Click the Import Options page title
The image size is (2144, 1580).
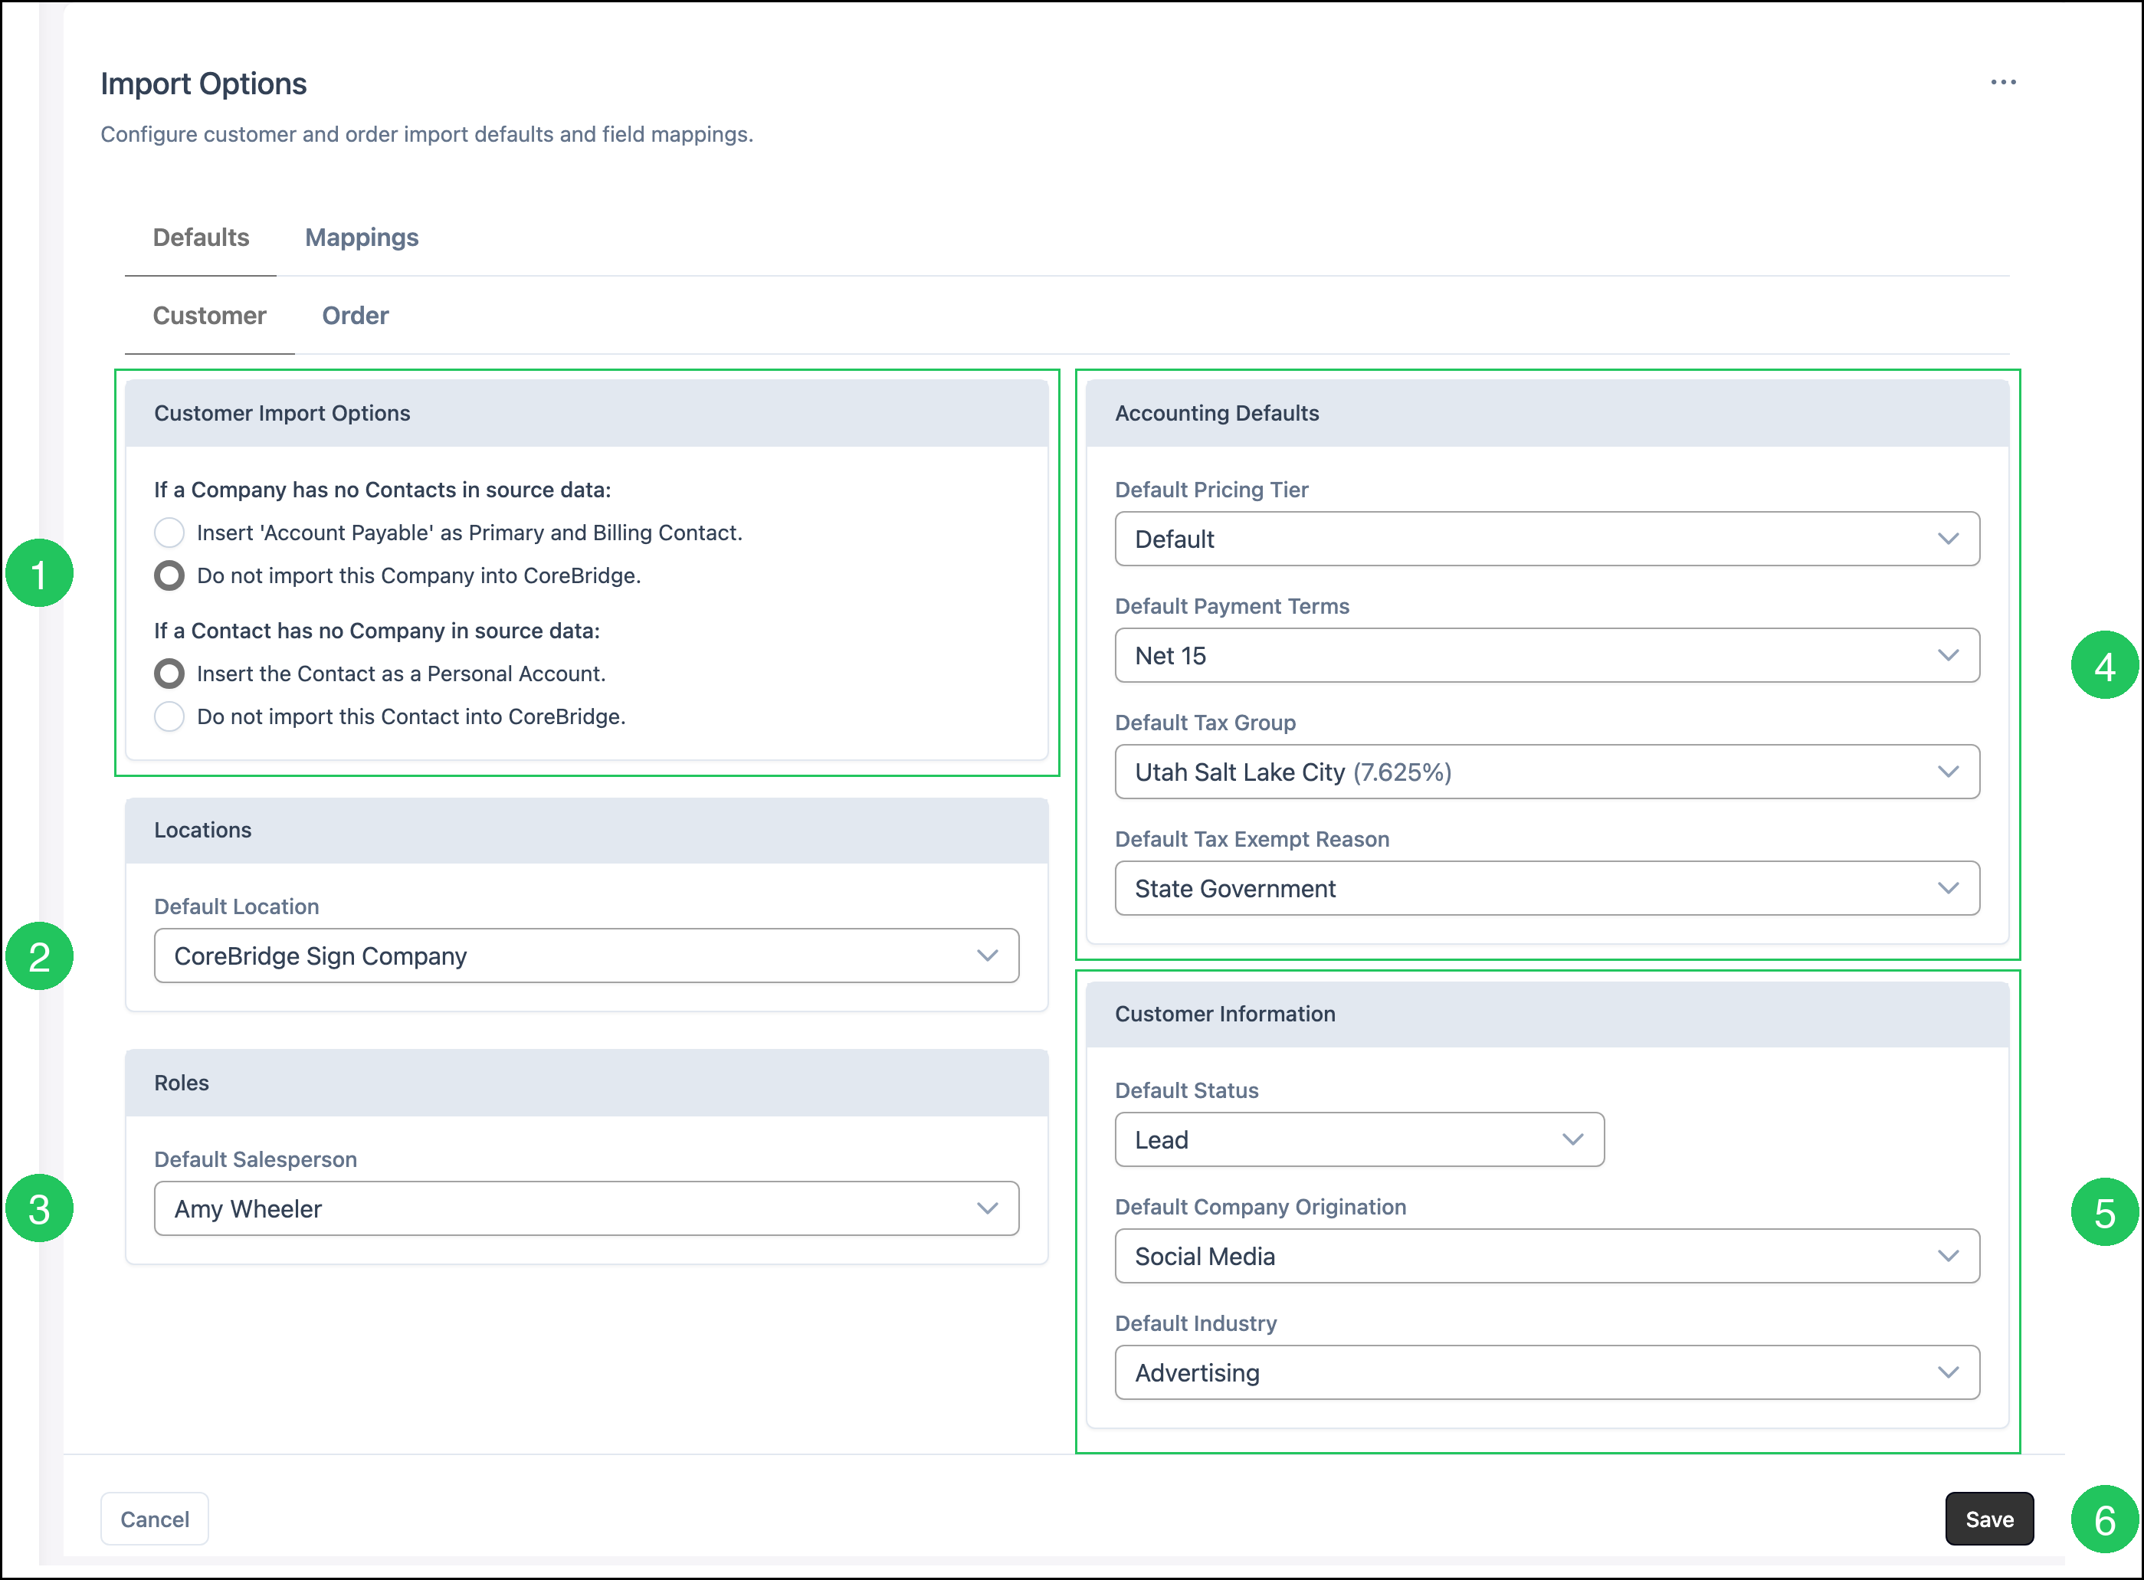[204, 84]
